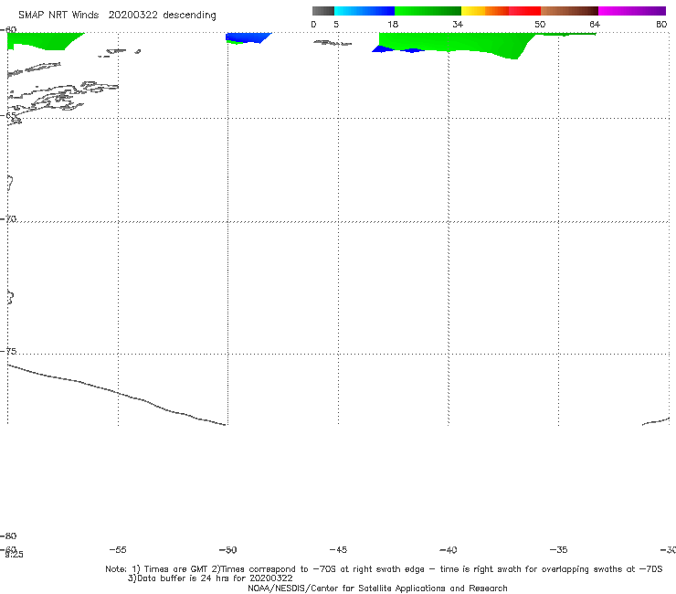Click the longitude label '-35'
The height and width of the screenshot is (594, 676).
pyautogui.click(x=558, y=549)
